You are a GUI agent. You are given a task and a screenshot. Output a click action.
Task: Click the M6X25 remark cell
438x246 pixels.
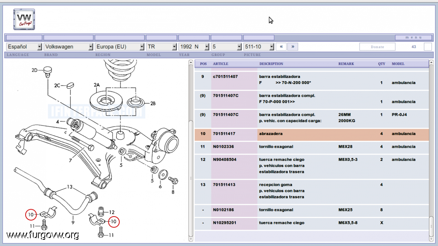[346, 210]
